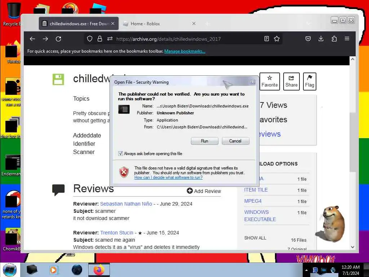369x277 pixels.
Task: Click reviews link in stats panel
Action: [270, 134]
